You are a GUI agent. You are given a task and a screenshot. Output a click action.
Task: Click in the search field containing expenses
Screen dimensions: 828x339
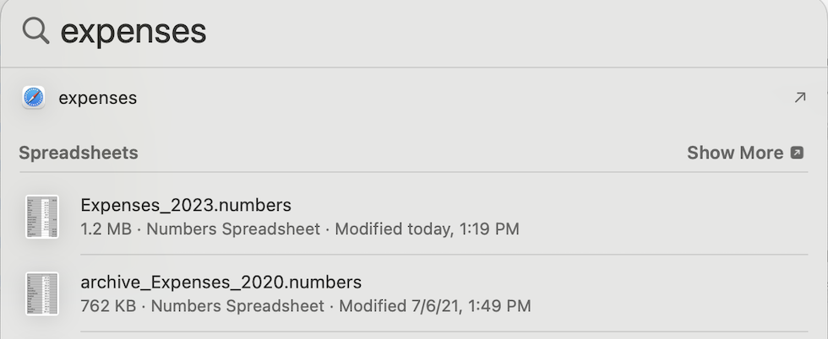click(x=422, y=32)
